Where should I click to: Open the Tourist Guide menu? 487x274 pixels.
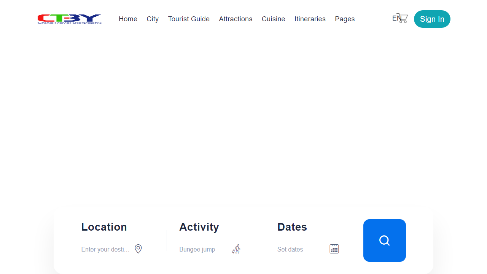coord(189,19)
